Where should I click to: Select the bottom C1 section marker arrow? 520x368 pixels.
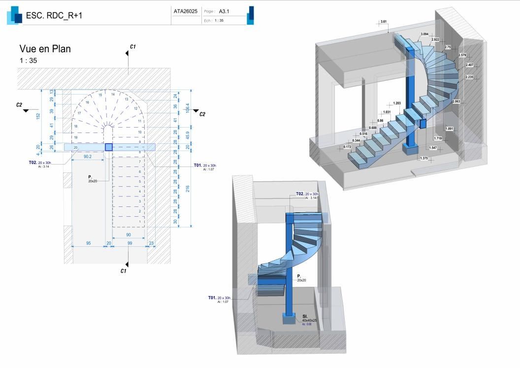tap(127, 264)
